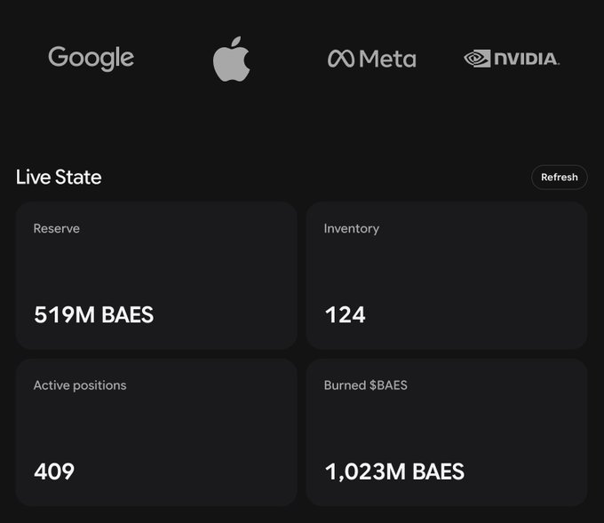Click the '519M BAES' value
604x523 pixels.
click(x=93, y=314)
